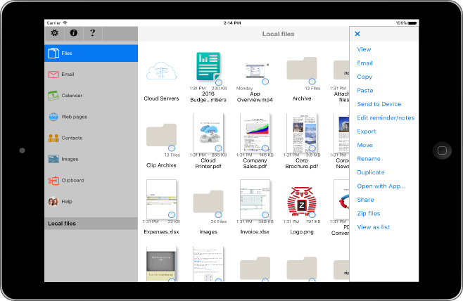
Task: Tick selection circle on Clip Archive
Action: [x=172, y=148]
